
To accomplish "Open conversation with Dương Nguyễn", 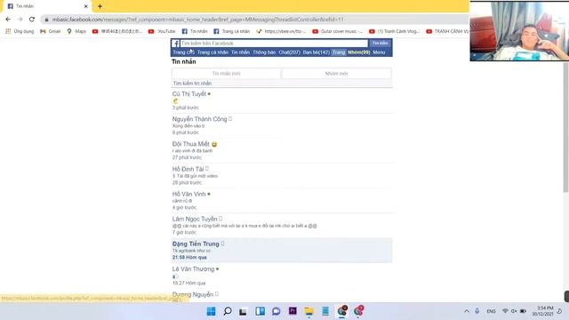I will (193, 294).
